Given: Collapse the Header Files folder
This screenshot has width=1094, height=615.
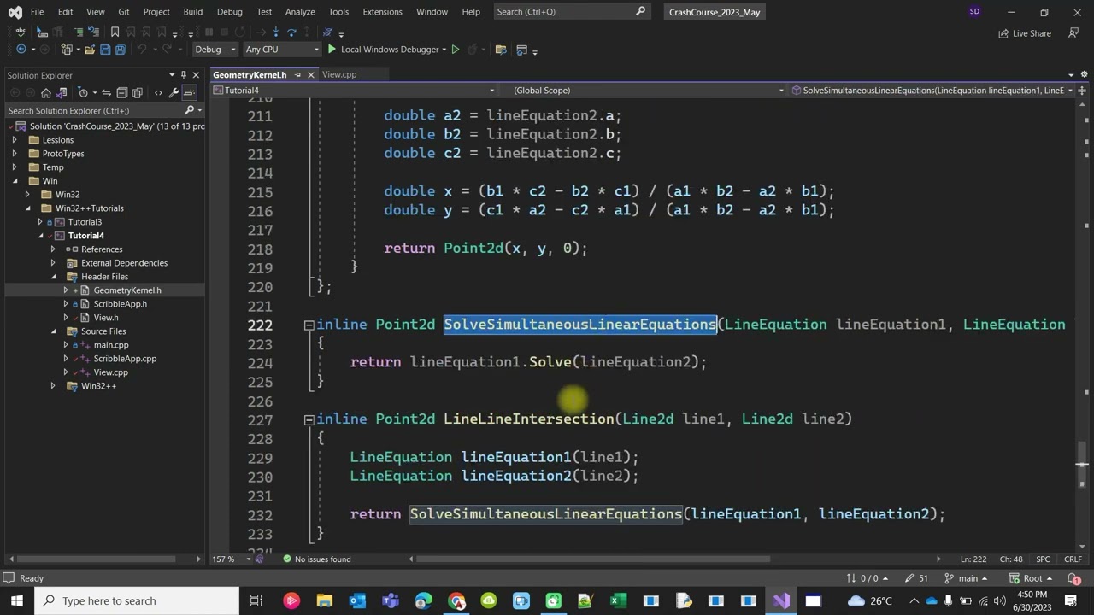Looking at the screenshot, I should click(x=53, y=277).
